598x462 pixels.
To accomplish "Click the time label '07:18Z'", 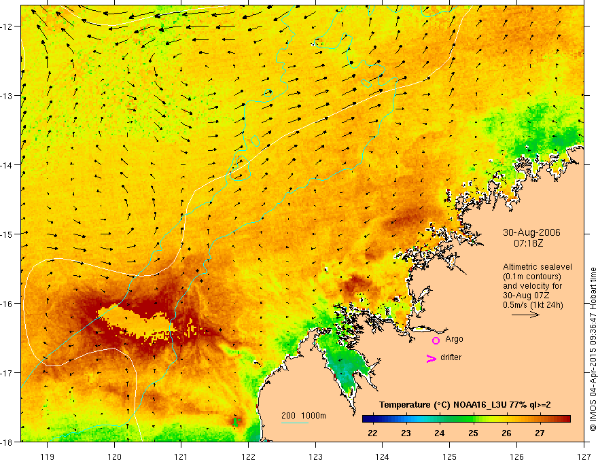I will pos(528,243).
